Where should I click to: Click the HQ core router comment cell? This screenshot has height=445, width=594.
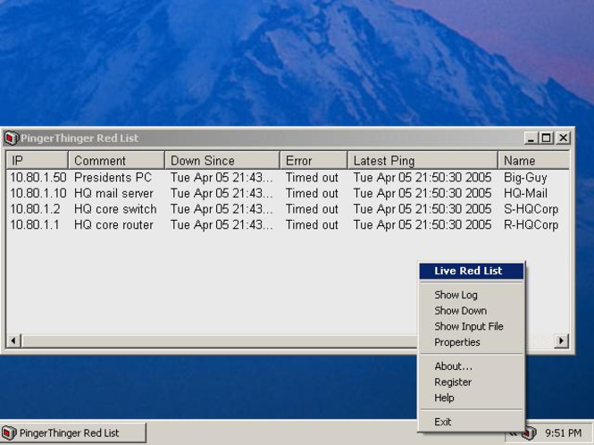click(113, 225)
